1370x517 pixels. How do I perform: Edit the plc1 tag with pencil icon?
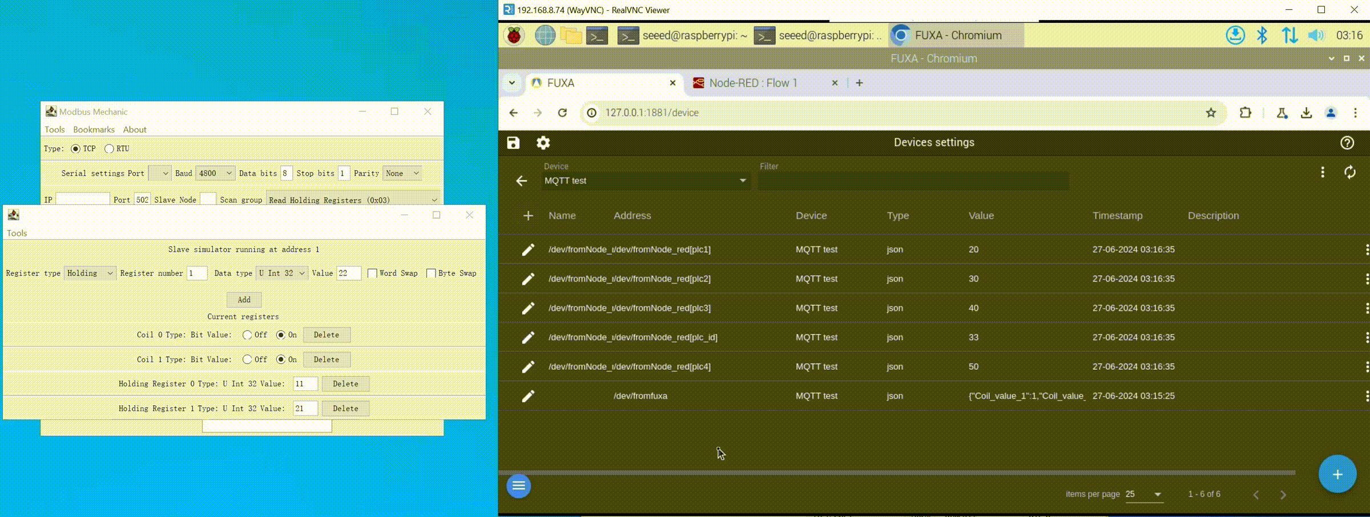click(528, 250)
